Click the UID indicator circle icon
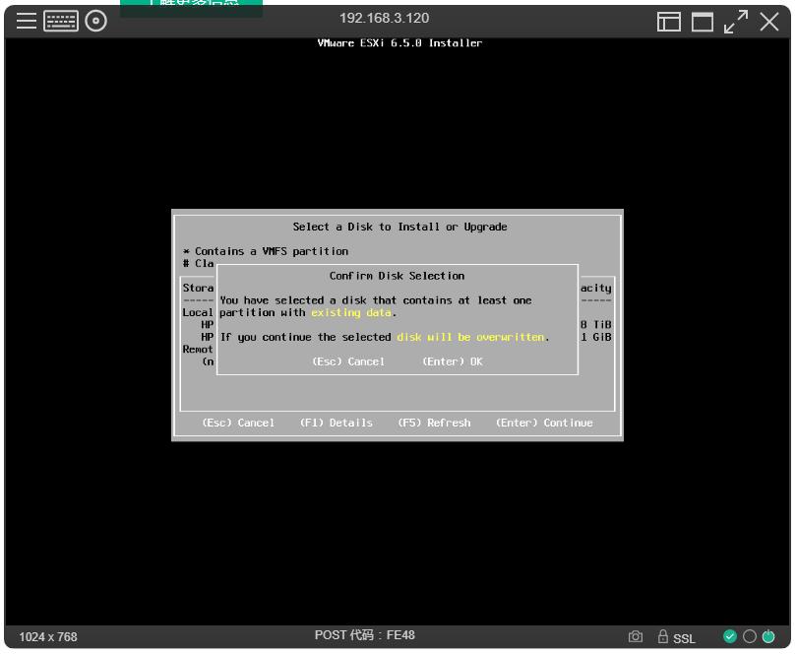This screenshot has height=654, width=796. [749, 636]
